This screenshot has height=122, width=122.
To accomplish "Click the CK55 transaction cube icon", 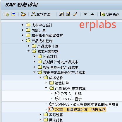I will (x=51, y=109).
